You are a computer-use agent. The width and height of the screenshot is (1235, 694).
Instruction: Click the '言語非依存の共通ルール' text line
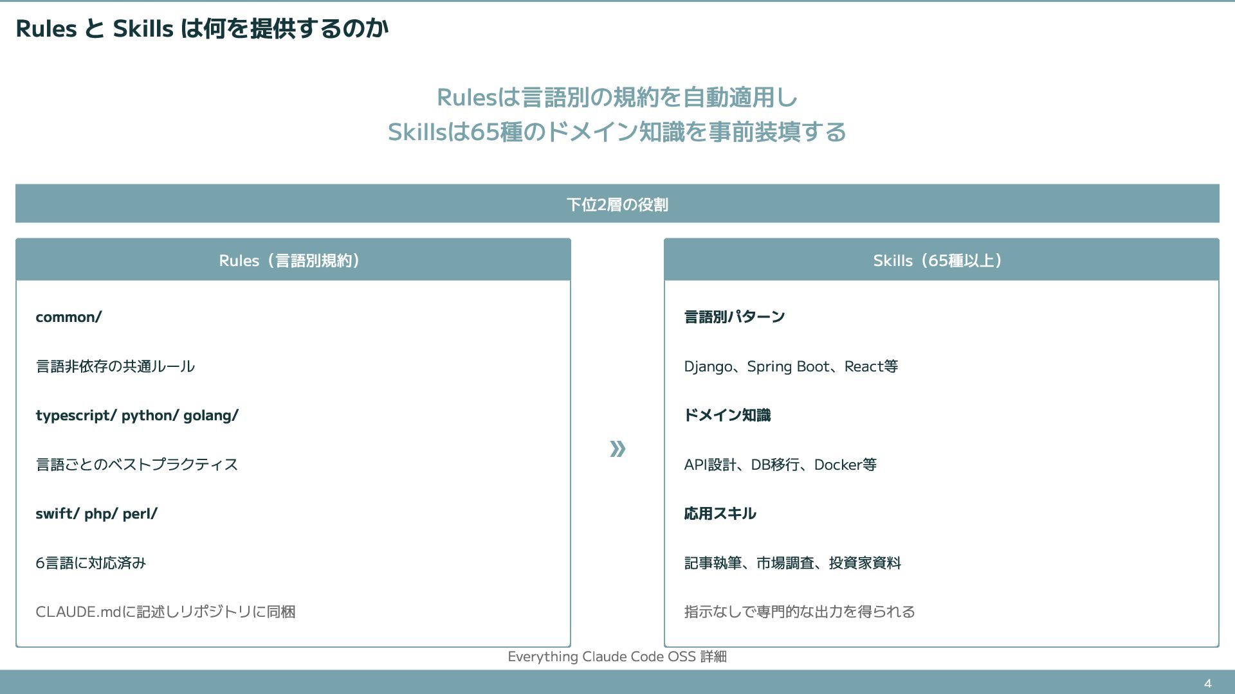(x=115, y=366)
